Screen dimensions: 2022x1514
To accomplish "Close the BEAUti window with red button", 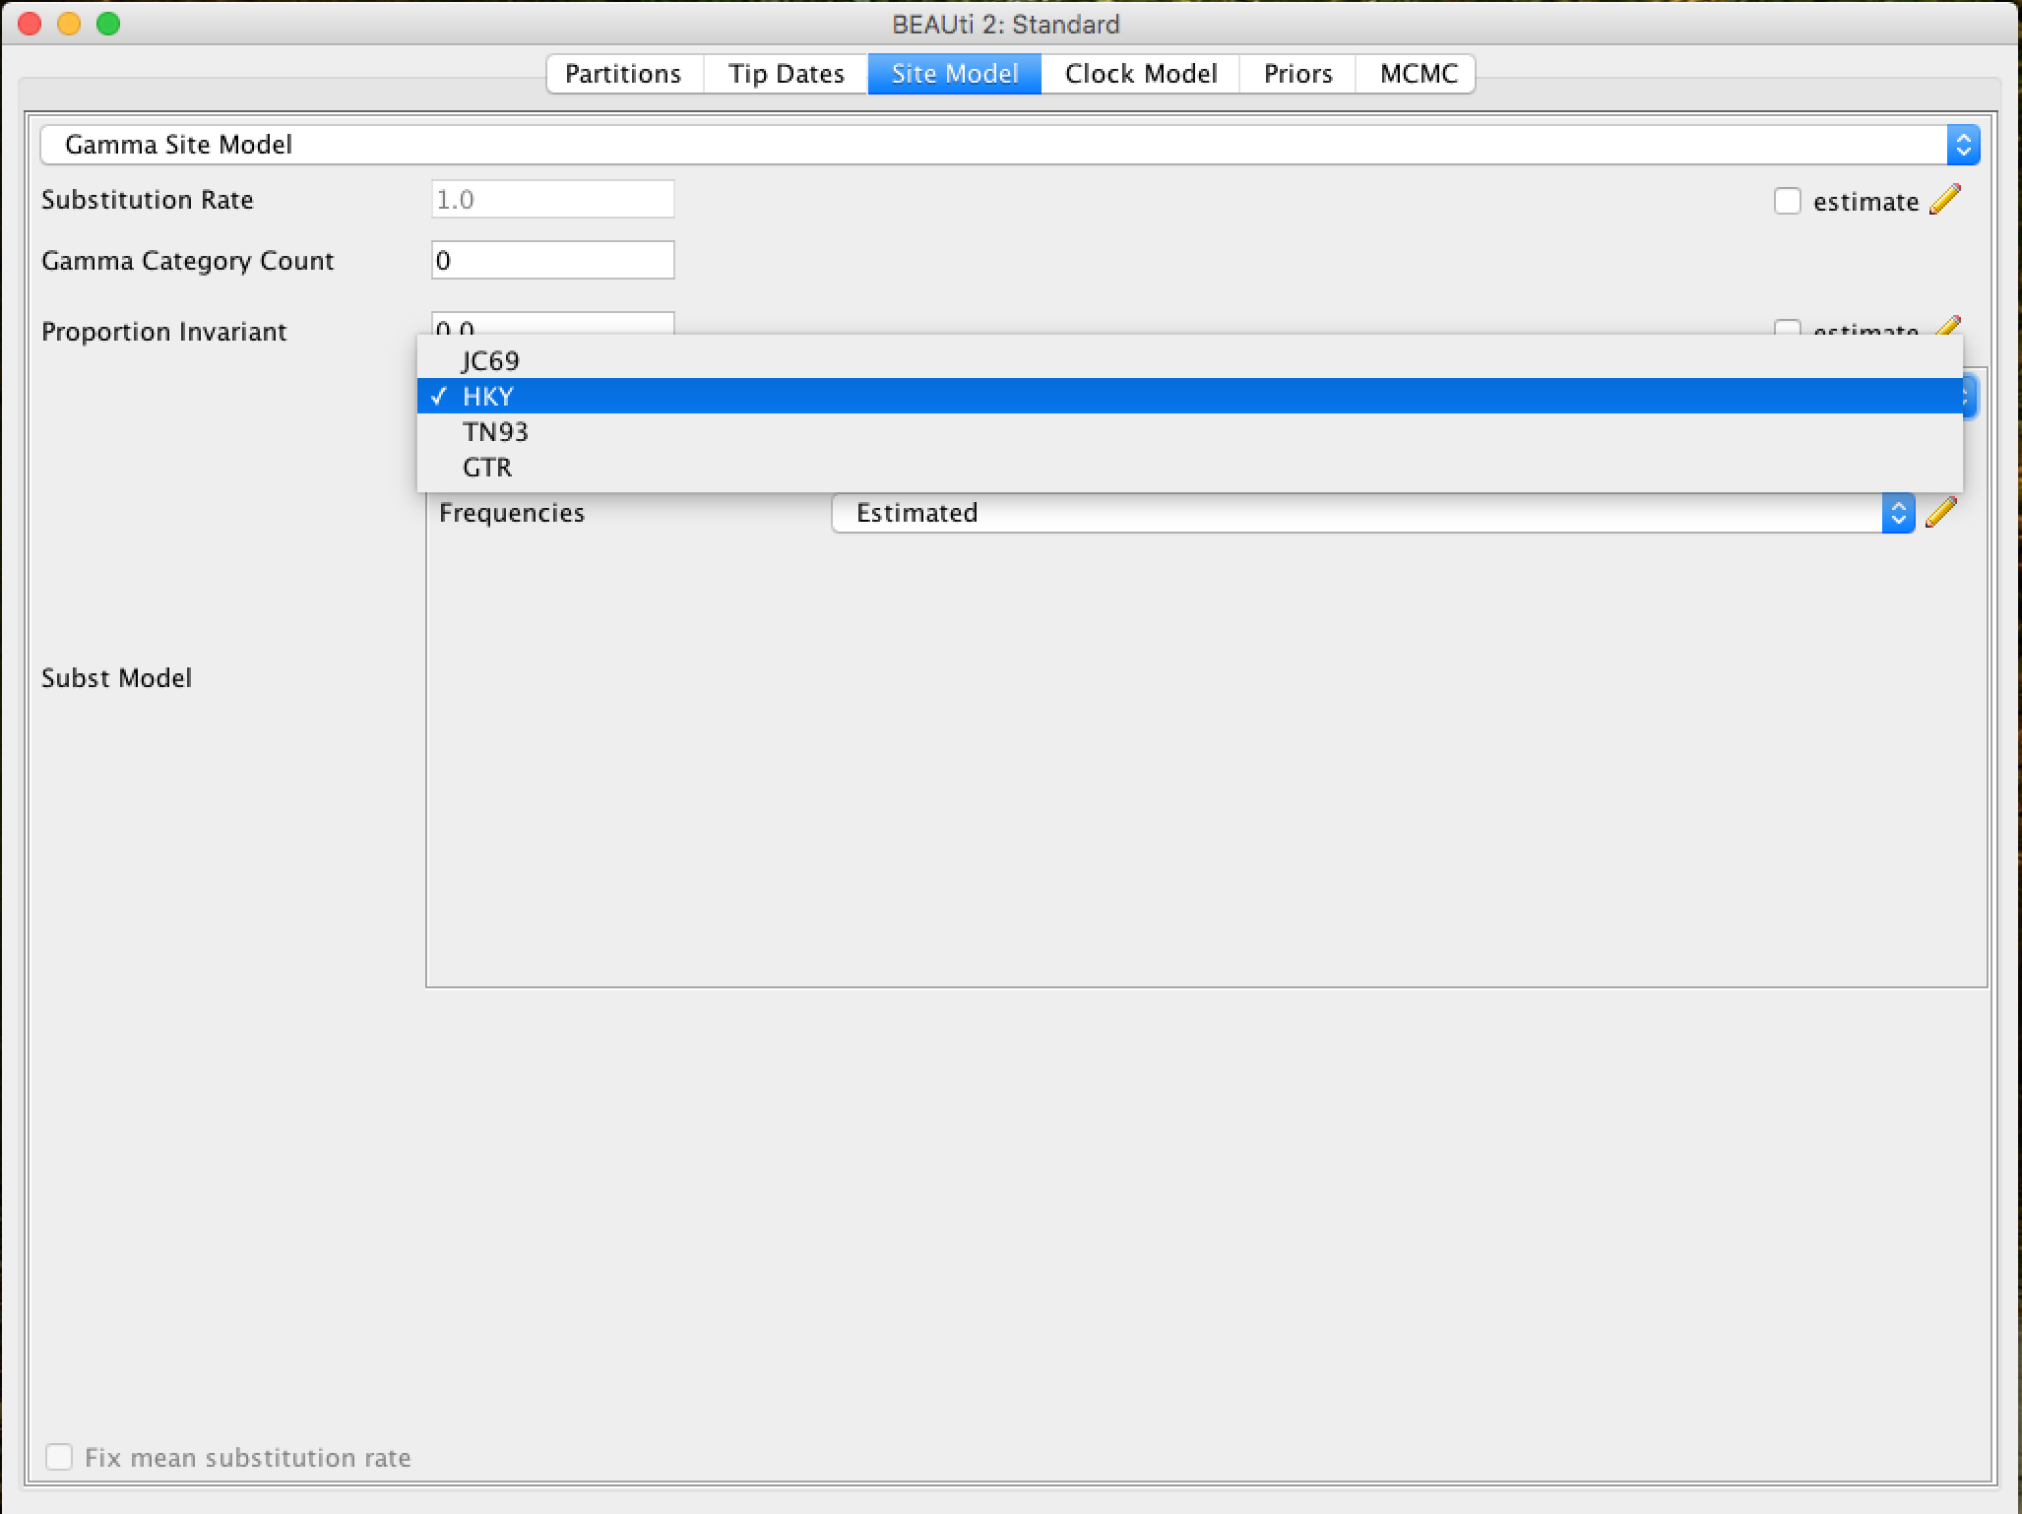I will point(30,24).
